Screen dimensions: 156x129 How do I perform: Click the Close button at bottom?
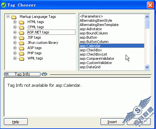coord(139,122)
